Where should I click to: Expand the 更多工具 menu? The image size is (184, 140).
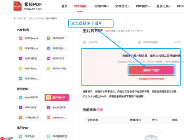pos(164,6)
